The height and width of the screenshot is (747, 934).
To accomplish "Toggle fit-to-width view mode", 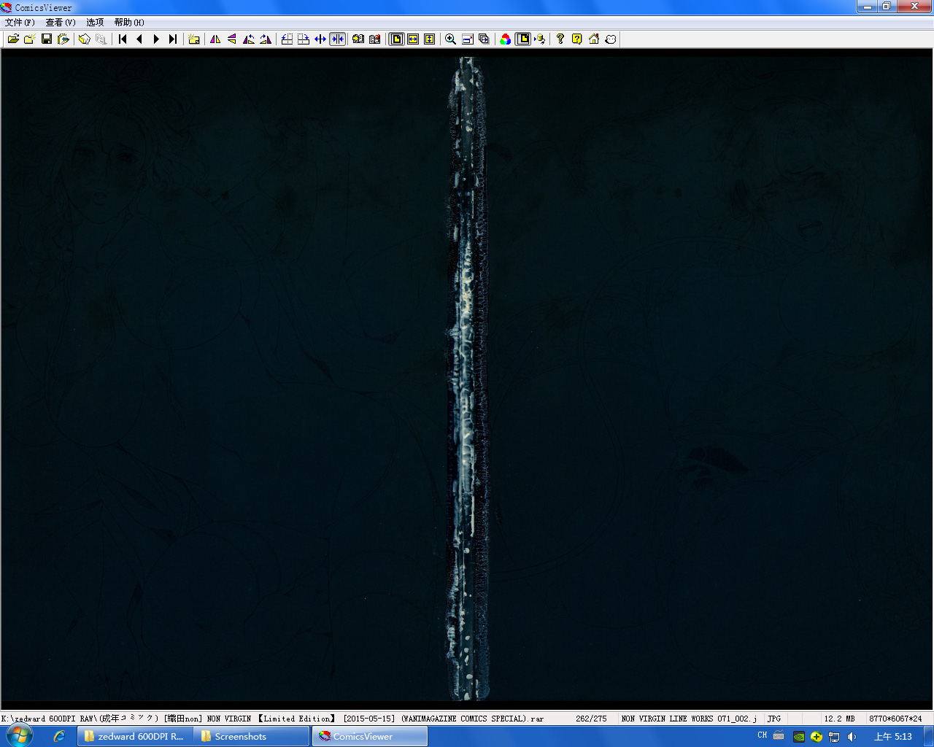I will pos(413,39).
